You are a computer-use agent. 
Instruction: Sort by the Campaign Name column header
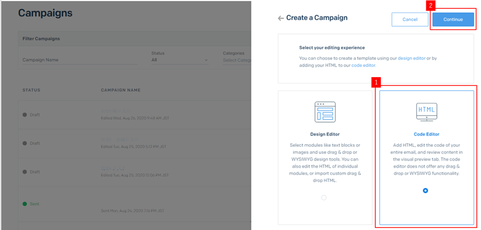tap(120, 90)
